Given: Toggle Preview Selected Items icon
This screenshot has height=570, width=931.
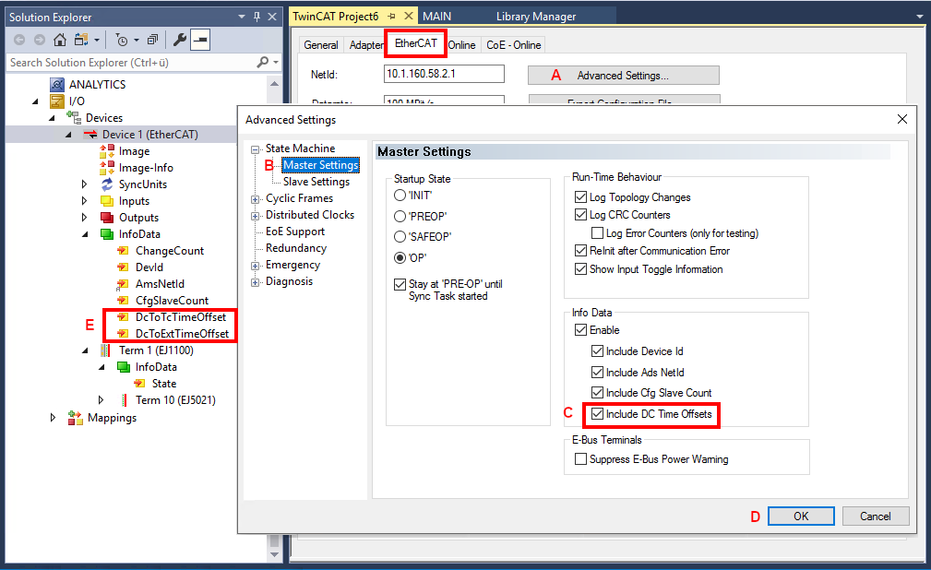Looking at the screenshot, I should (201, 40).
